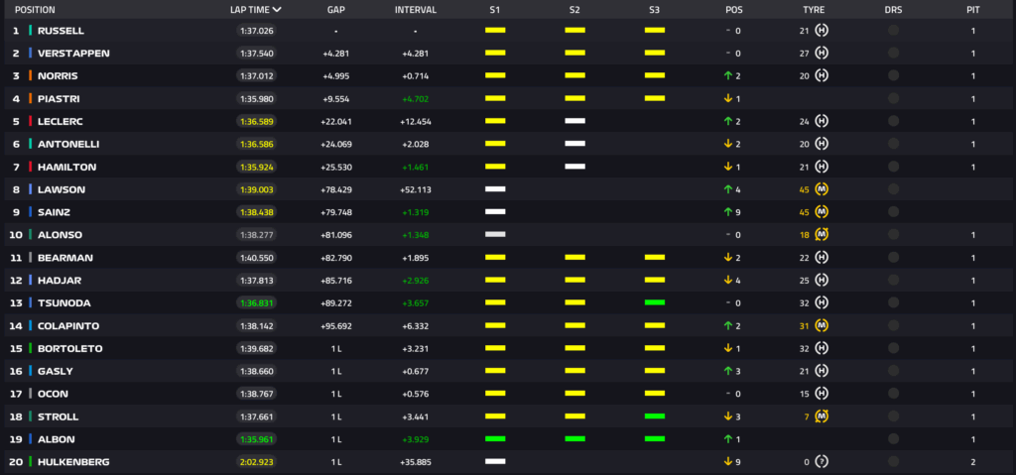Click Sainz's green position gain arrow
The height and width of the screenshot is (475, 1016).
pos(727,212)
